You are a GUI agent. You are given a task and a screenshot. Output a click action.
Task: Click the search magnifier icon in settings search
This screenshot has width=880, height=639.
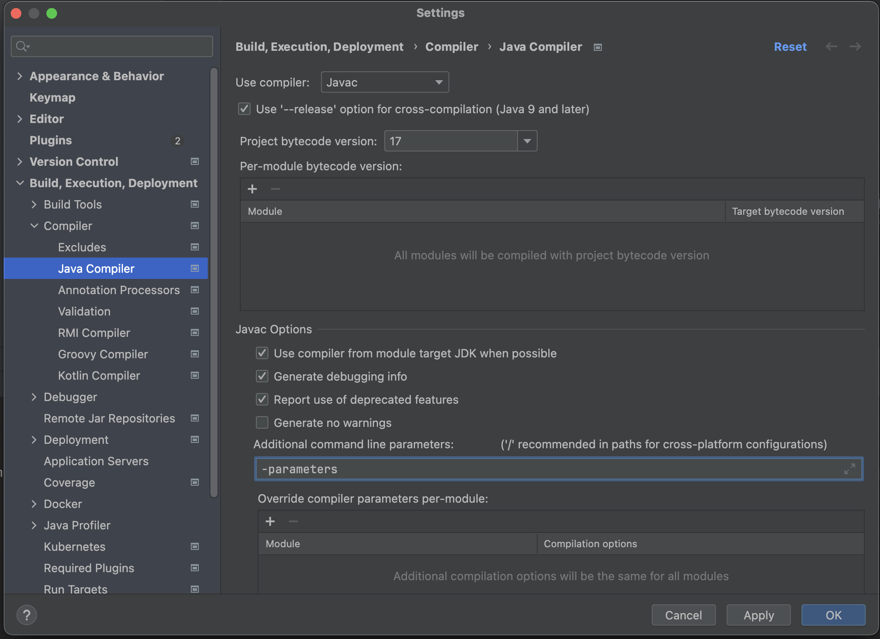coord(21,46)
